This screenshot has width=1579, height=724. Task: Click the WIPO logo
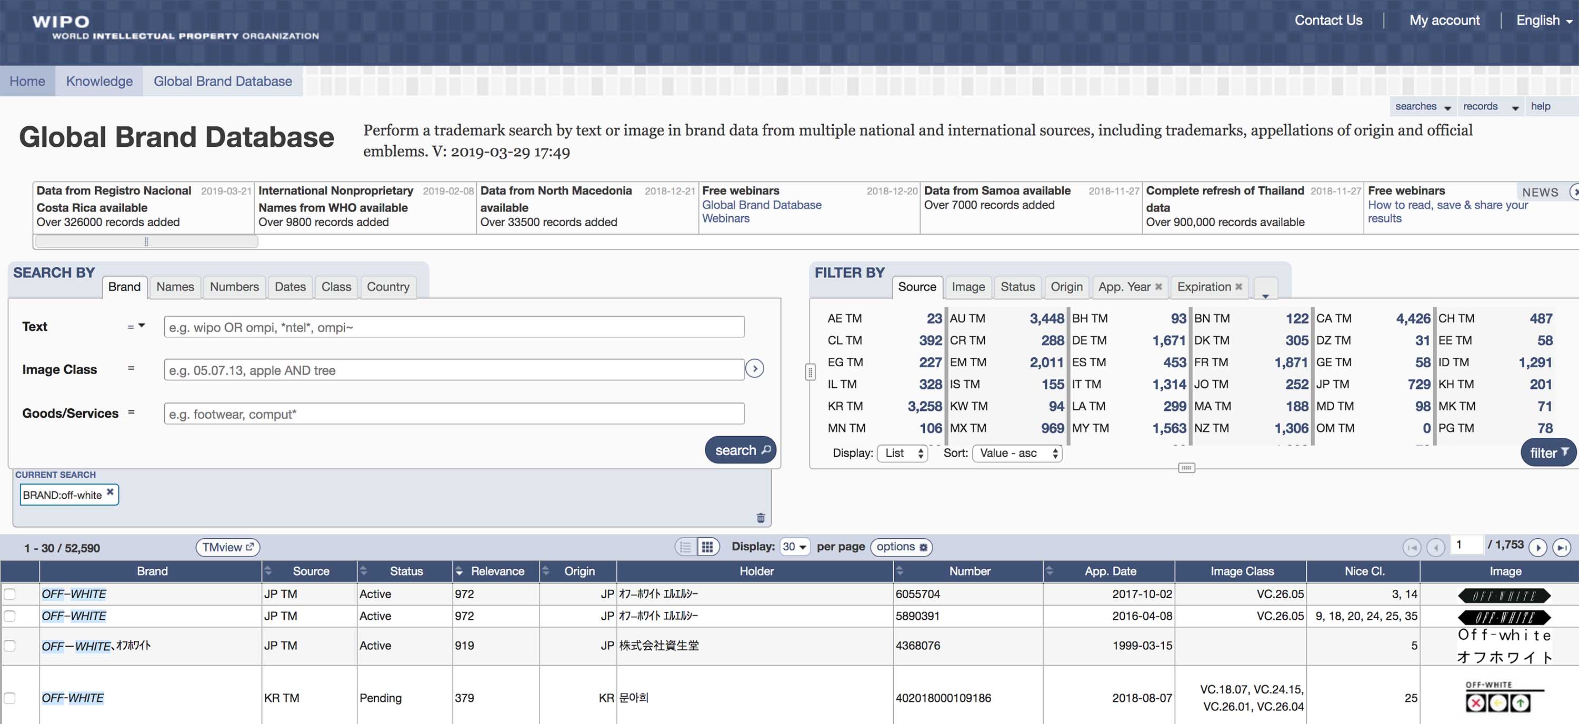[x=175, y=27]
